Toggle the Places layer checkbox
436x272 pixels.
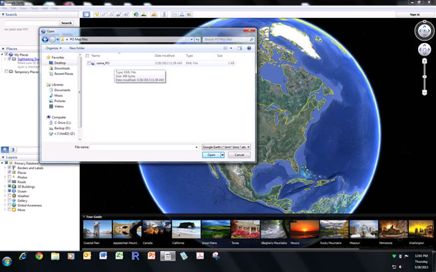coord(9,172)
